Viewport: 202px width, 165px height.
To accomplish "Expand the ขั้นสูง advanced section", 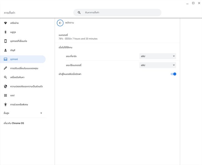I will [x=23, y=113].
